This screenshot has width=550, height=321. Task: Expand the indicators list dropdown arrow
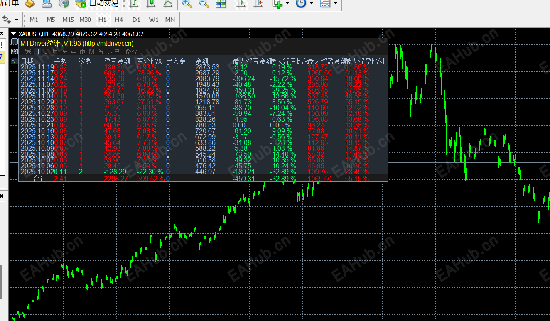[x=288, y=4]
